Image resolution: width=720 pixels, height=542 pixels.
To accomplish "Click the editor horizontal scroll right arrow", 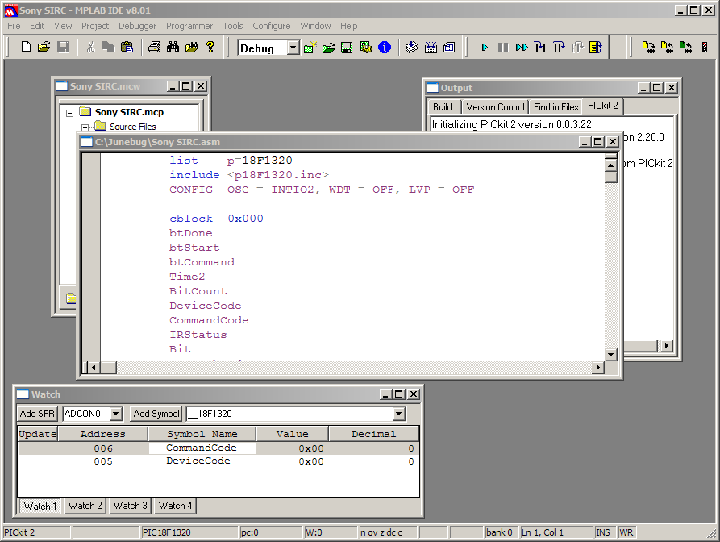I will 598,368.
